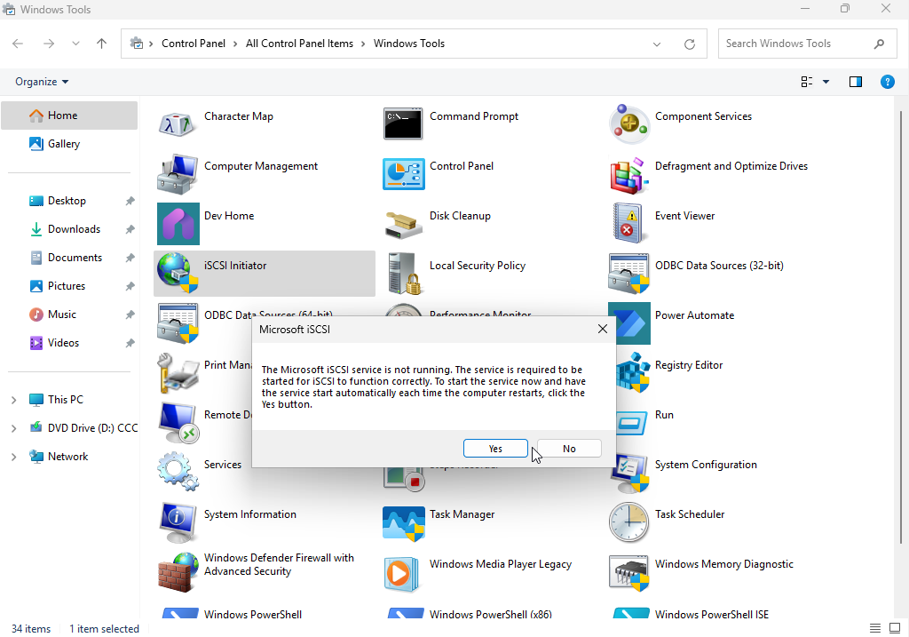Open the Organize dropdown menu

pos(42,82)
